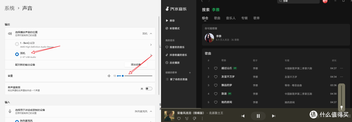
Task: Open the 推荐 page in the sidebar
Action: (x=170, y=20)
